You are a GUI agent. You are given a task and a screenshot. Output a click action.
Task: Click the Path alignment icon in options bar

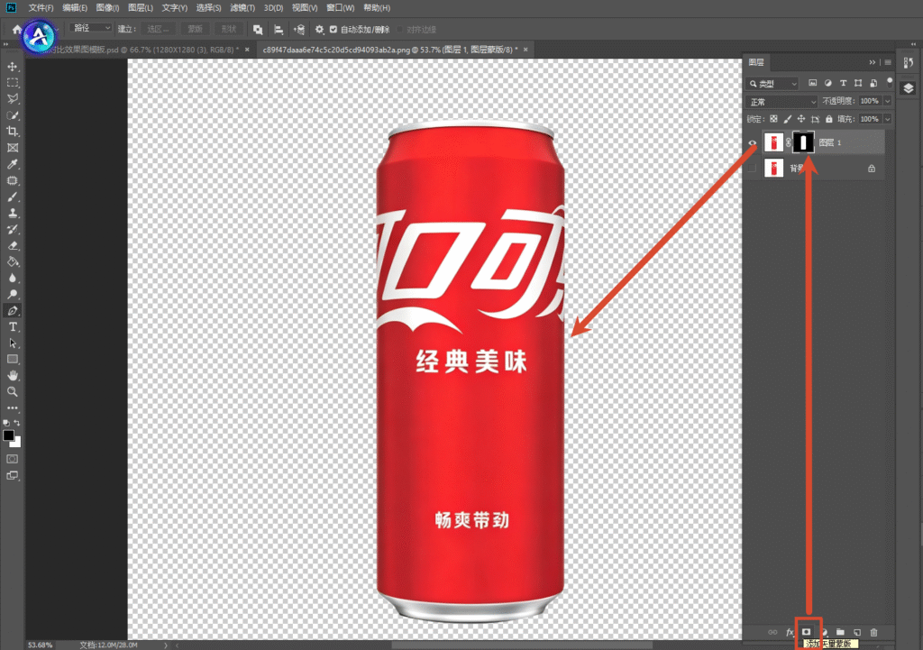click(x=279, y=30)
